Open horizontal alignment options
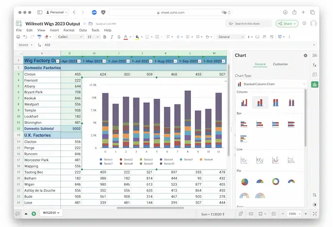Image resolution: width=333 pixels, height=227 pixels. 168,37
